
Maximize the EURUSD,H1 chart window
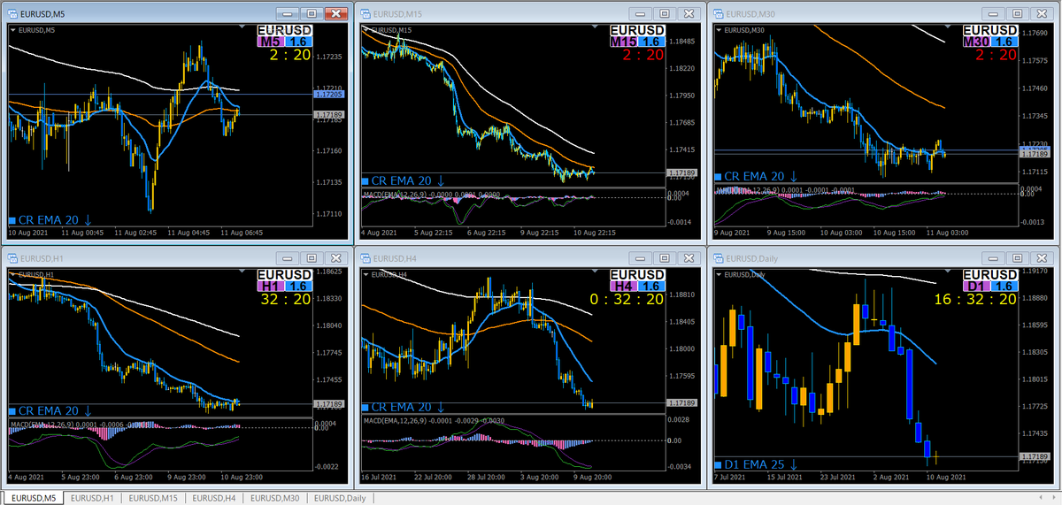coord(312,258)
